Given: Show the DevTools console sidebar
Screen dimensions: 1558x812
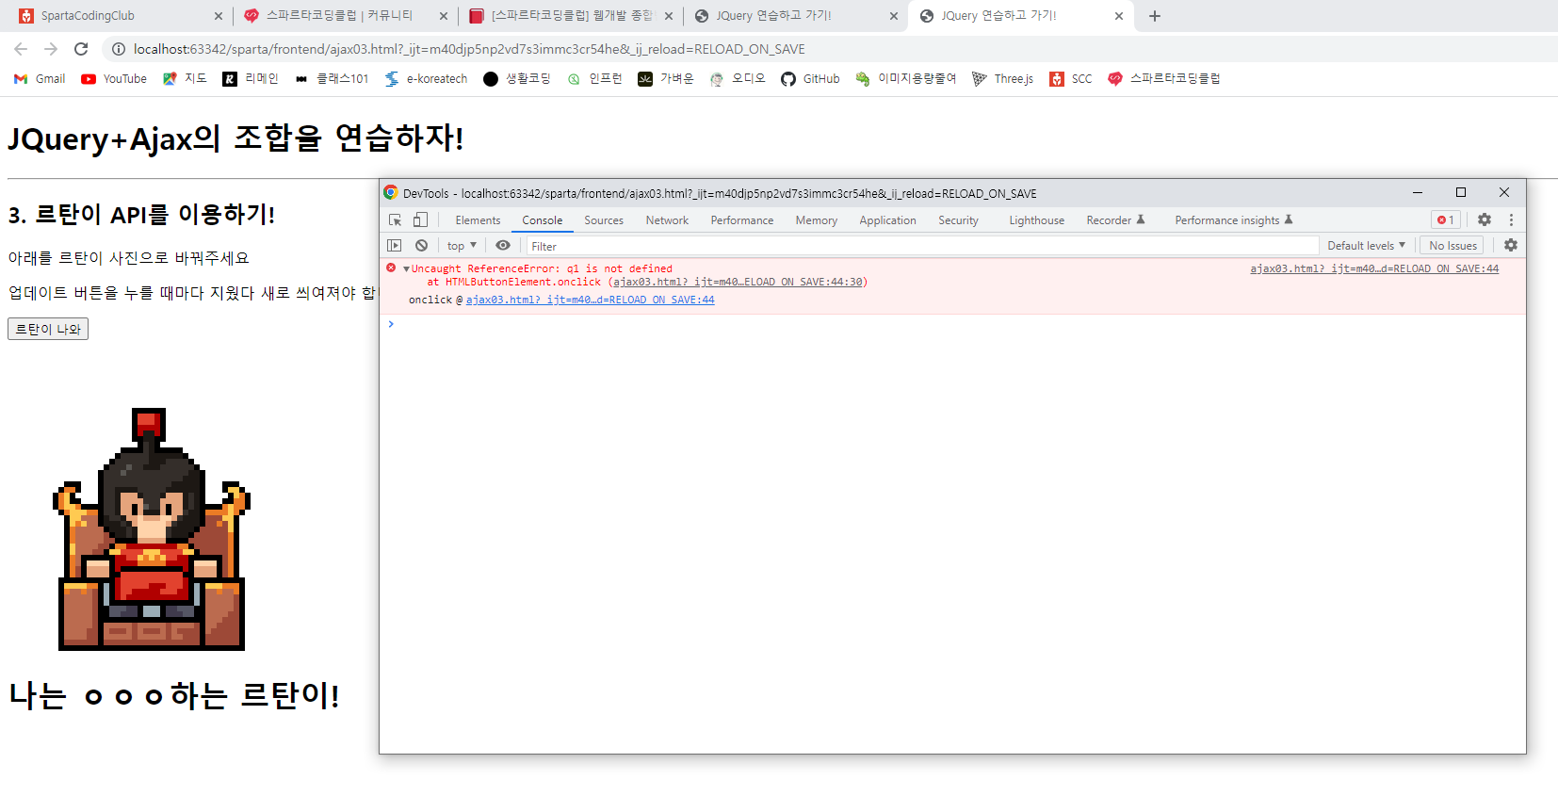Looking at the screenshot, I should [x=395, y=245].
